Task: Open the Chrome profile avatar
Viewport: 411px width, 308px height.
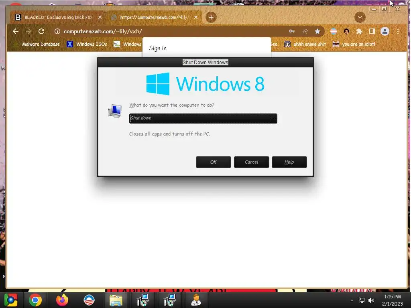Action: (x=385, y=31)
